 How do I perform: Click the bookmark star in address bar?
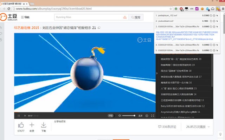coord(171,9)
